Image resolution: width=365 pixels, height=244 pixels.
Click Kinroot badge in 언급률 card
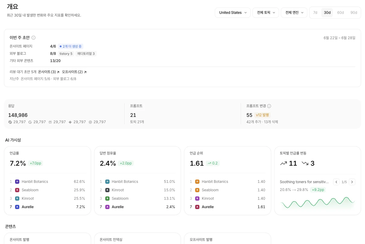pos(17,199)
